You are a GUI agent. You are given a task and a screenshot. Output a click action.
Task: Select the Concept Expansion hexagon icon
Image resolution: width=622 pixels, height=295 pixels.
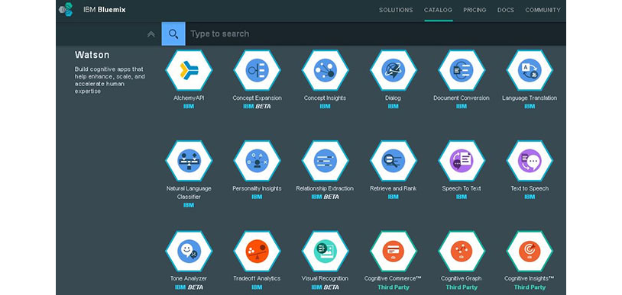(x=257, y=70)
